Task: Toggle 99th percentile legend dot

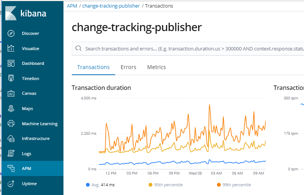Action: (x=219, y=185)
